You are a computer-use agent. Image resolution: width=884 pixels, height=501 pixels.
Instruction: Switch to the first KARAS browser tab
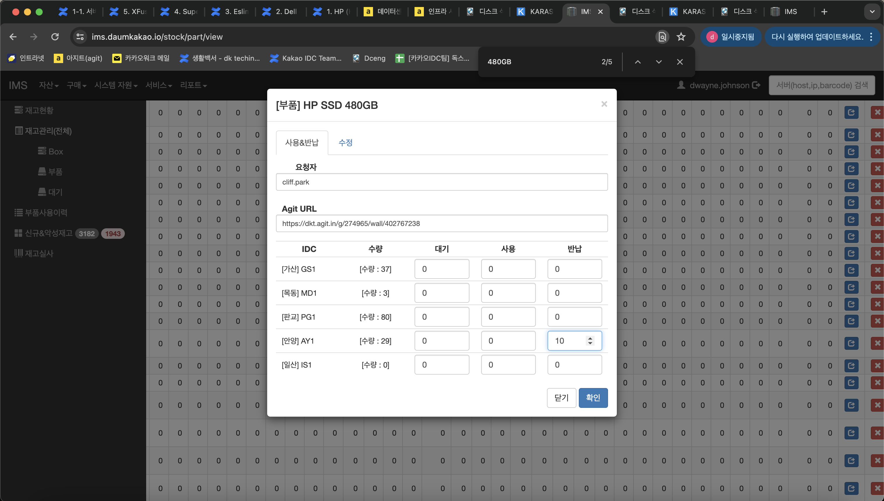click(535, 12)
